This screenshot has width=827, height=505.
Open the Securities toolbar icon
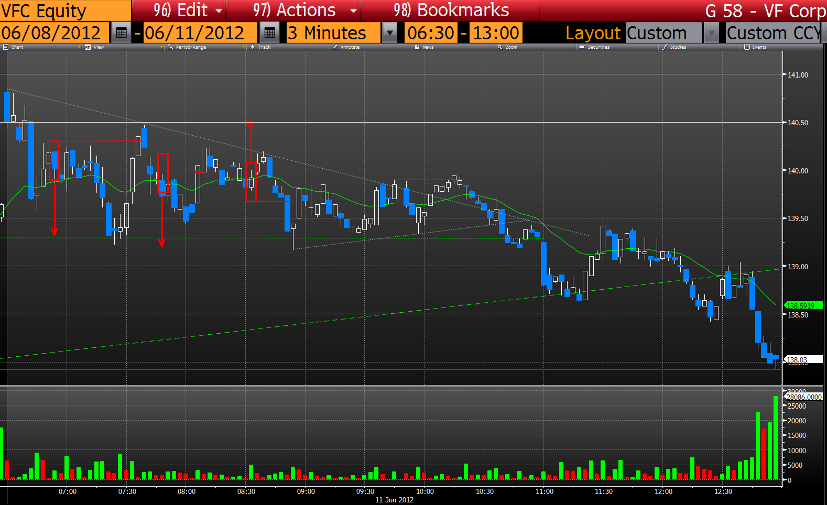(582, 47)
